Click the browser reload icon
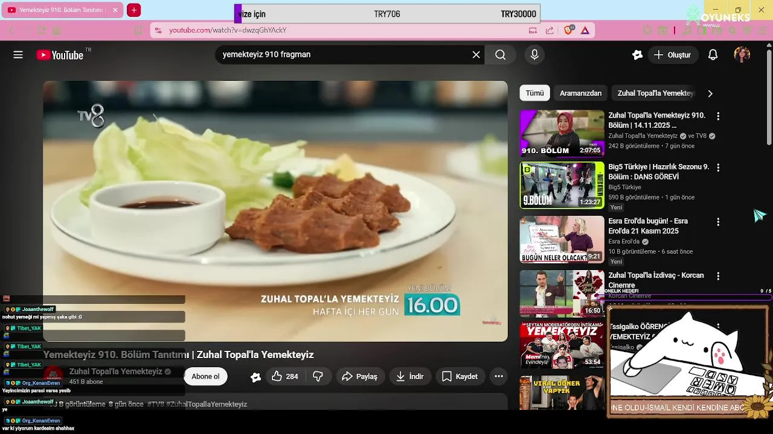Viewport: 773px width, 434px height. click(x=41, y=30)
